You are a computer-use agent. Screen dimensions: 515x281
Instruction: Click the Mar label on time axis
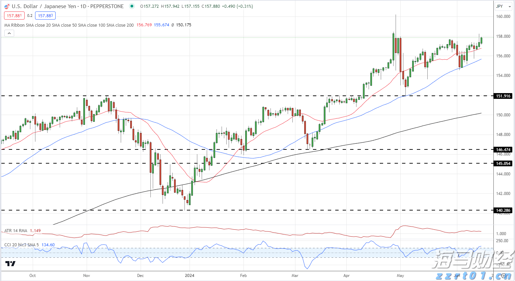[x=295, y=276]
